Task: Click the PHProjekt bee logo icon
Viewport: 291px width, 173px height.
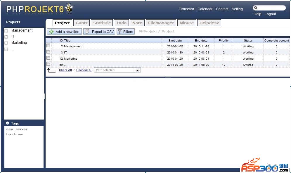Action: pyautogui.click(x=69, y=8)
